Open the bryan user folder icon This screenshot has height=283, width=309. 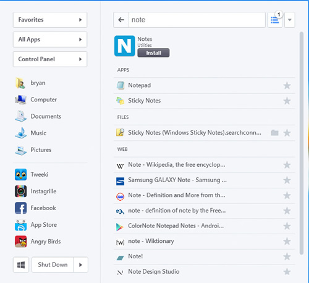point(20,83)
